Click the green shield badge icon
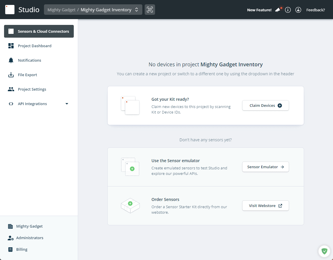Screen dimensions: 333x260 324,251
